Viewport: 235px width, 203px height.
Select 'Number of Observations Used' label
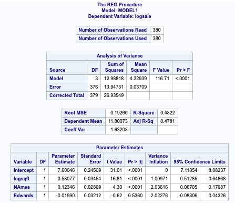[x=113, y=38]
